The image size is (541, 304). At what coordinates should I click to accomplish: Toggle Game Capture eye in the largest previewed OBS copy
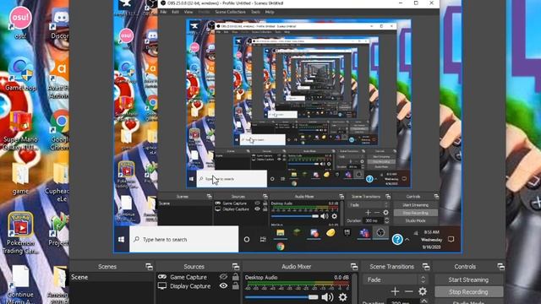[x=257, y=204]
